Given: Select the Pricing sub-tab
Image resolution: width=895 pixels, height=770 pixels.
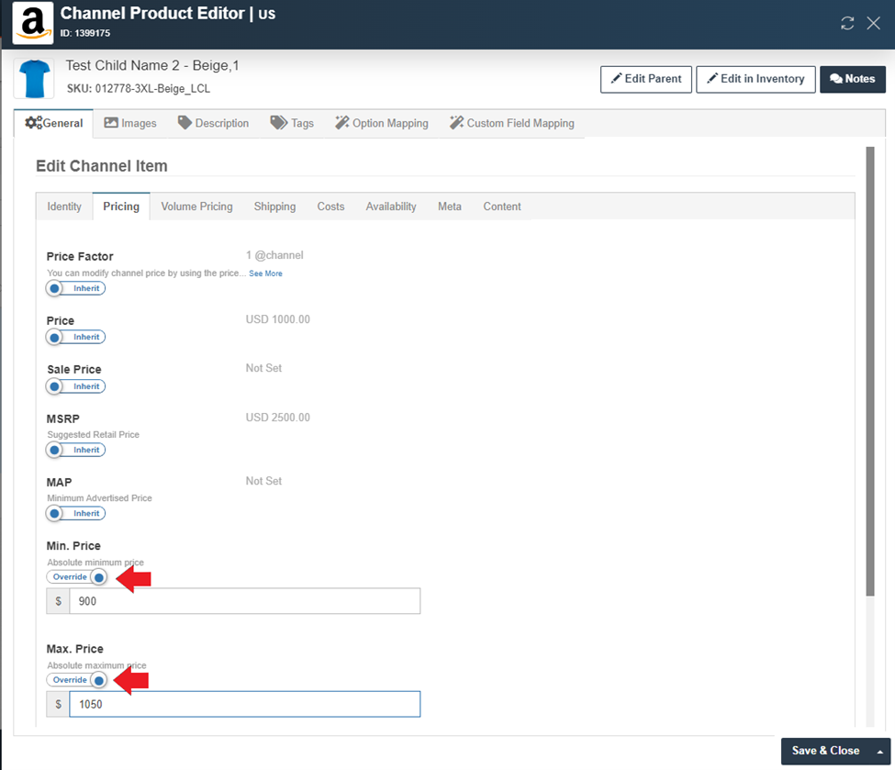Looking at the screenshot, I should (121, 206).
